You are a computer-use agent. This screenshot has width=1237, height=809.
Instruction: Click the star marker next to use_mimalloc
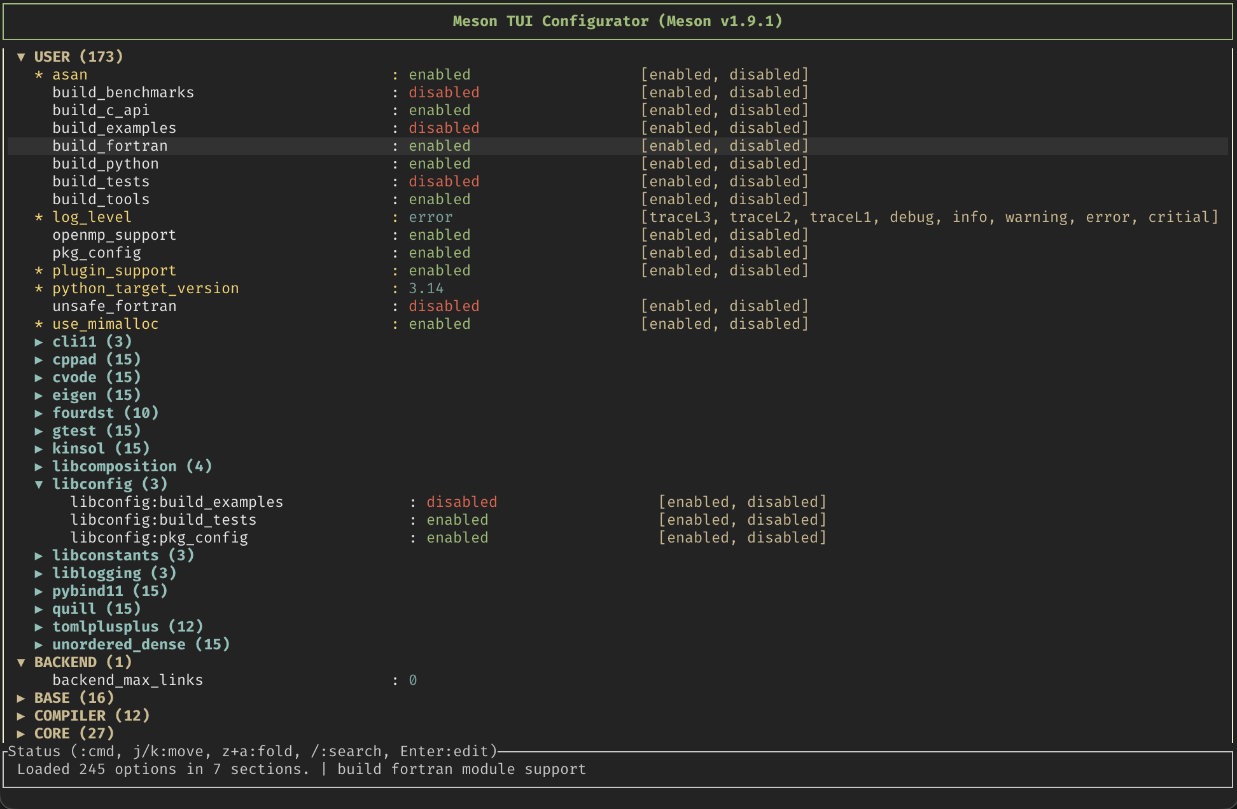click(x=39, y=324)
